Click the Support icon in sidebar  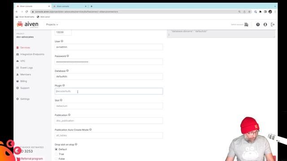[17, 88]
